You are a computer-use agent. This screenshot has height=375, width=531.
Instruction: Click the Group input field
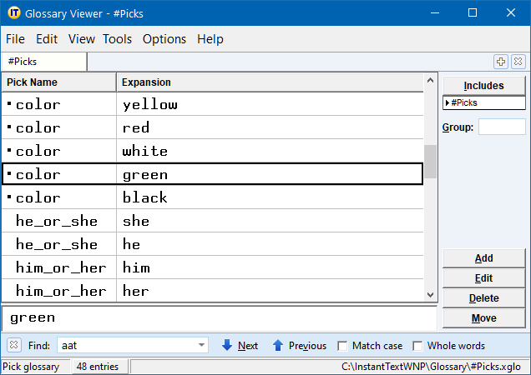pyautogui.click(x=502, y=127)
